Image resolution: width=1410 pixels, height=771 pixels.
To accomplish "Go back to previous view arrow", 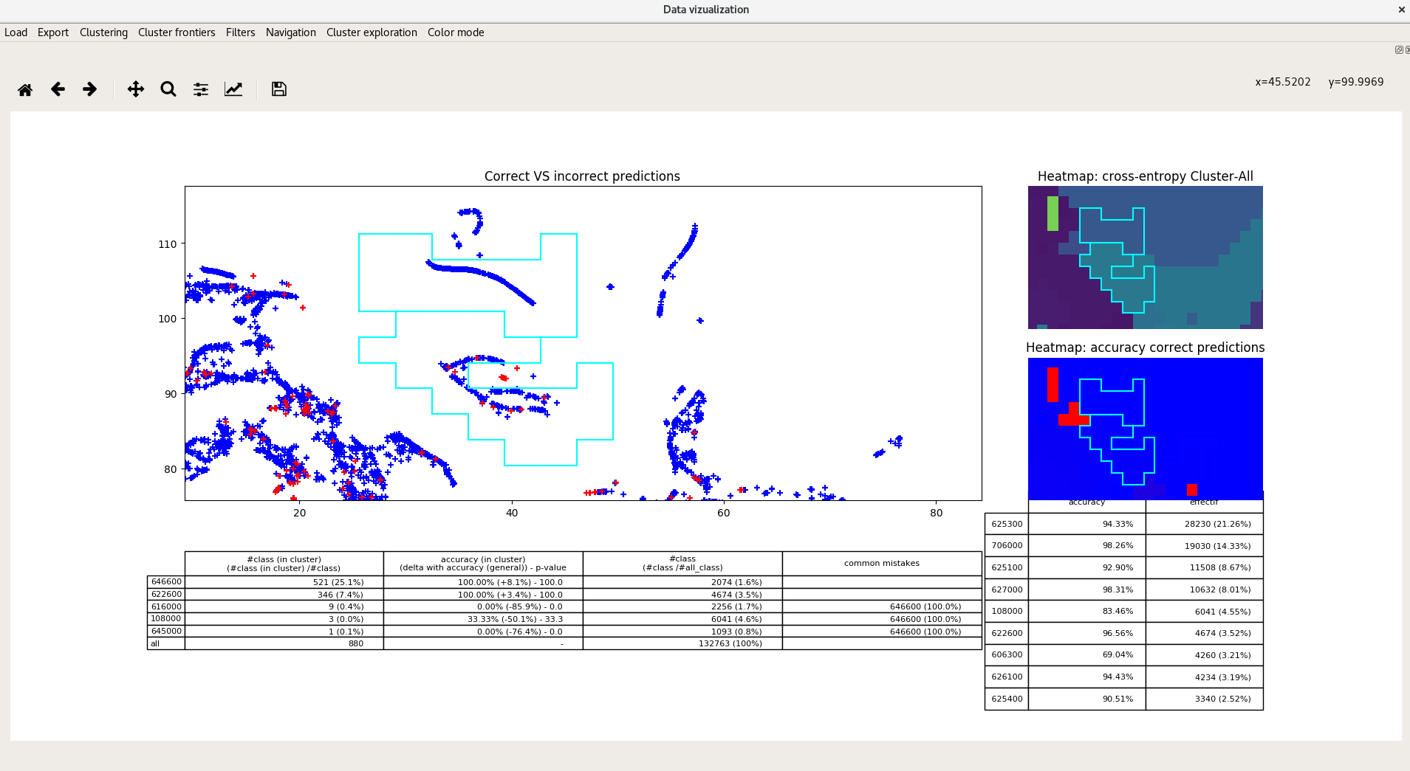I will 58,89.
